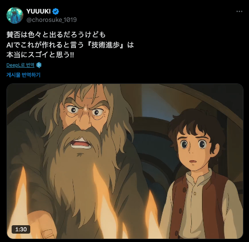Open YUUUKI's round profile avatar
Image resolution: width=249 pixels, height=242 pixels.
15,15
